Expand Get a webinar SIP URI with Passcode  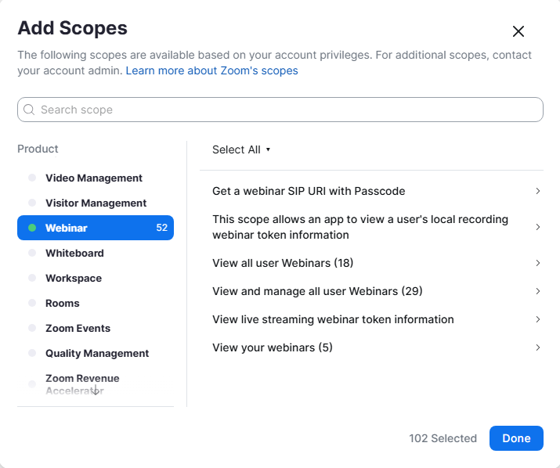coord(537,191)
